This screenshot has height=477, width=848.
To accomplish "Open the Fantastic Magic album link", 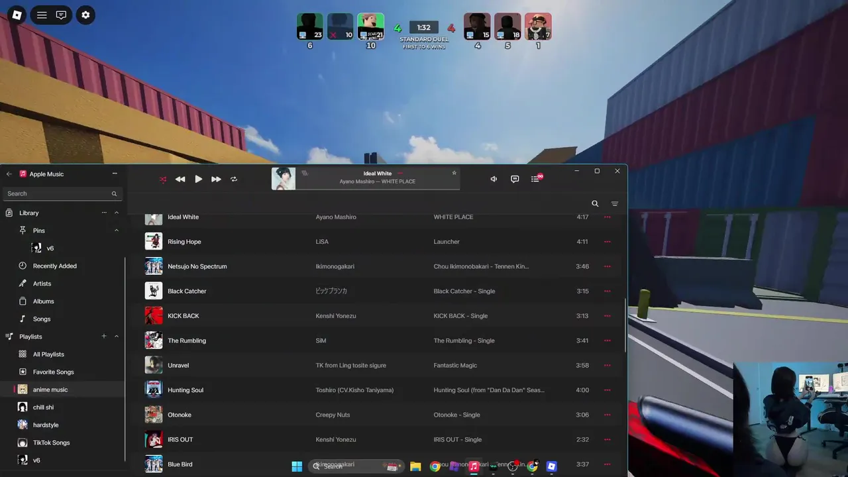I will pyautogui.click(x=455, y=366).
